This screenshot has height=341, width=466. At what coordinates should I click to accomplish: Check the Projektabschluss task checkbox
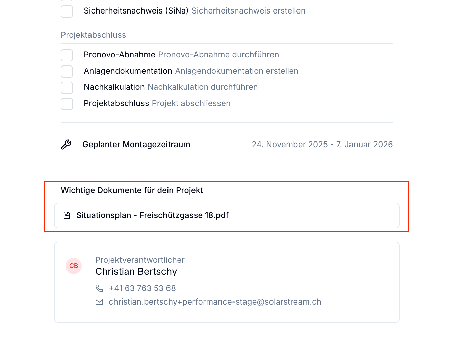(x=67, y=104)
